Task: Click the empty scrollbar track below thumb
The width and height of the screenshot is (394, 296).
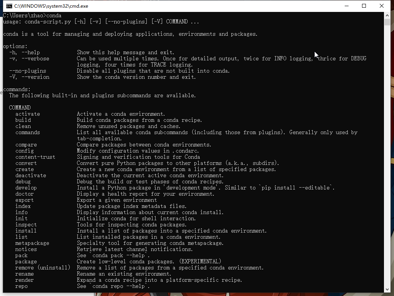Action: point(387,154)
